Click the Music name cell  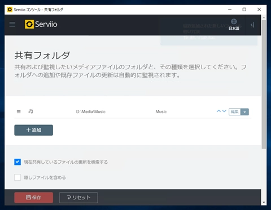[x=161, y=111]
